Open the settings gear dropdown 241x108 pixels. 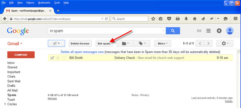click(225, 43)
